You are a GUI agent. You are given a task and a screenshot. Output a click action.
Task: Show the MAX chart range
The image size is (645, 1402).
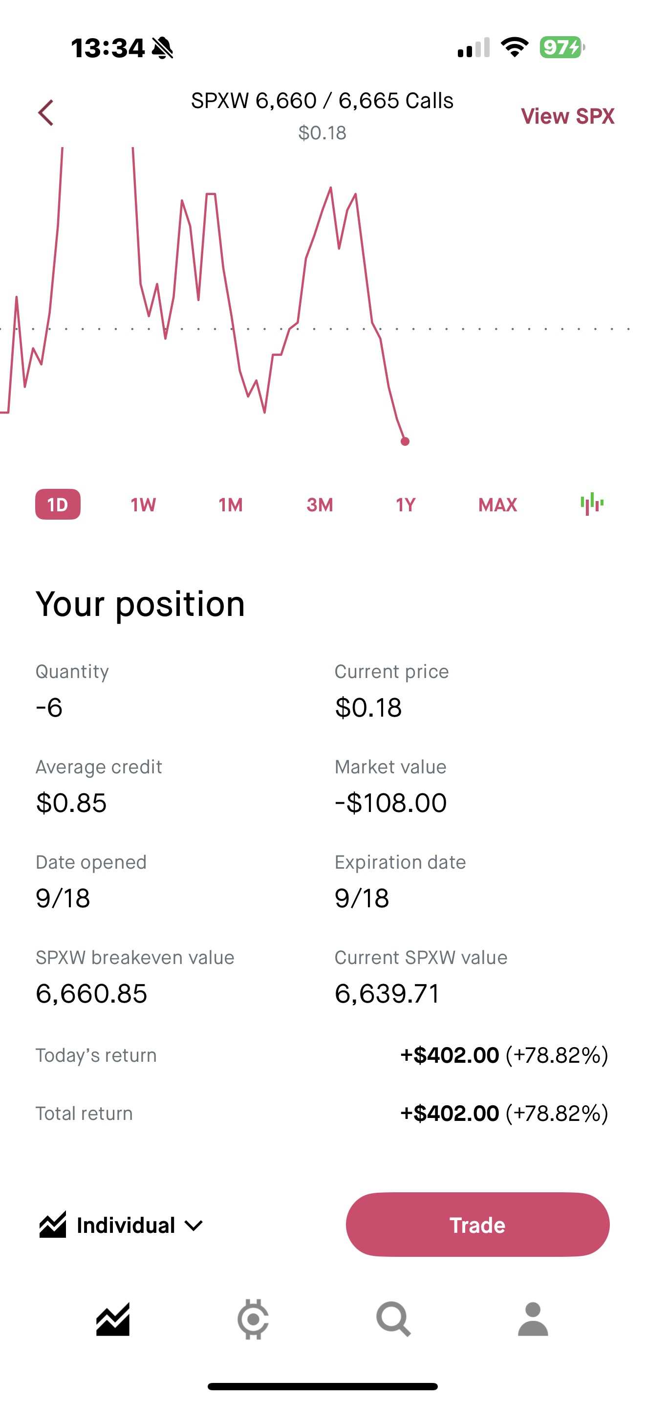[x=497, y=504]
